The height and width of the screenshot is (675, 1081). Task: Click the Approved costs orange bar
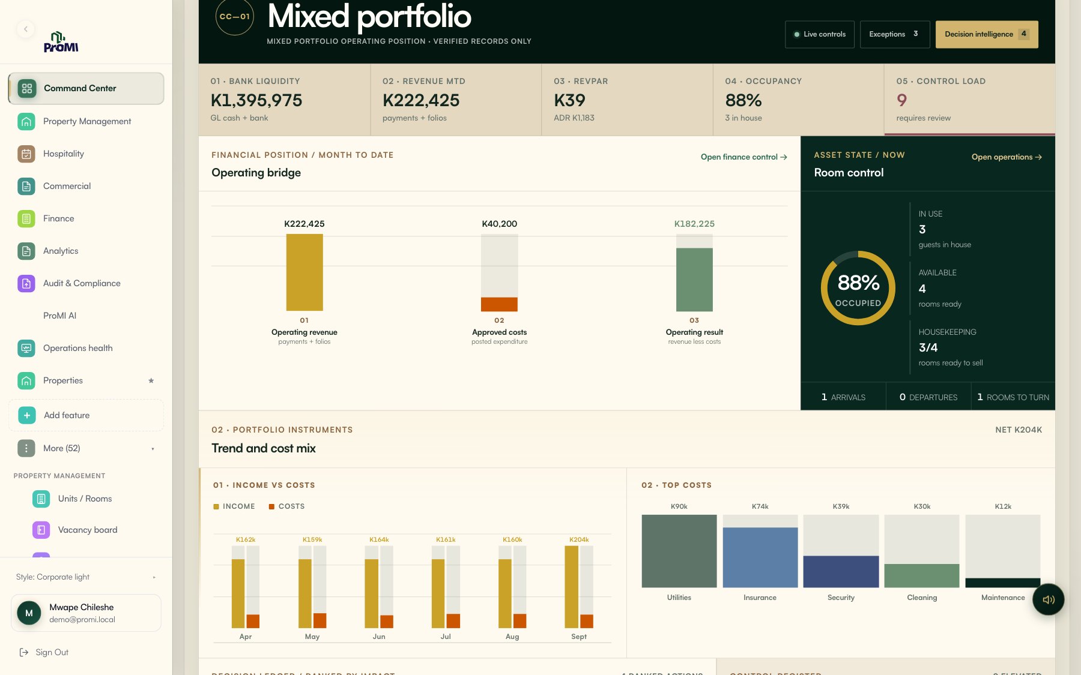(499, 304)
